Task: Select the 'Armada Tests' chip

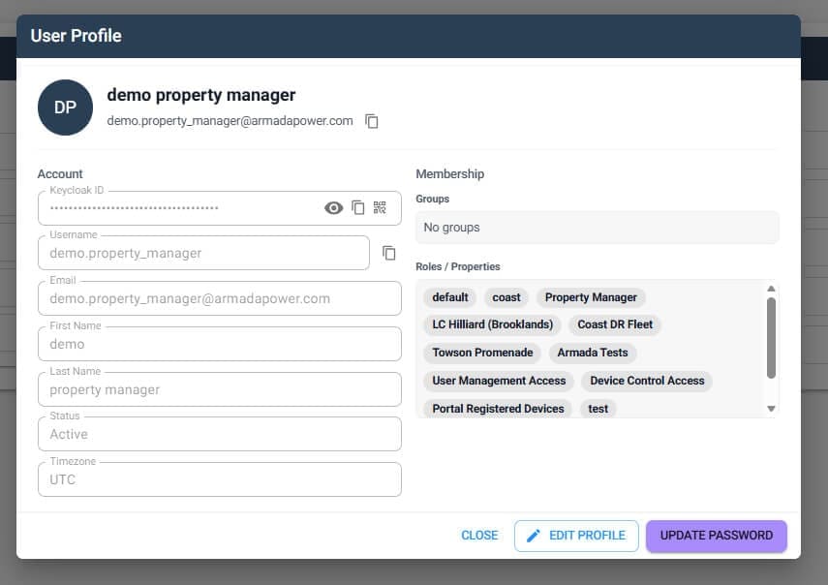Action: [x=593, y=353]
